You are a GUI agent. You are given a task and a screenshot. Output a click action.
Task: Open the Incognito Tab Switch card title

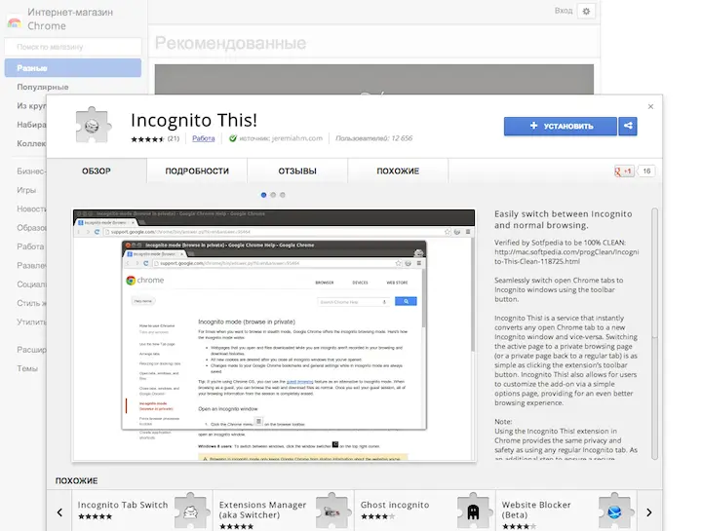pos(123,505)
